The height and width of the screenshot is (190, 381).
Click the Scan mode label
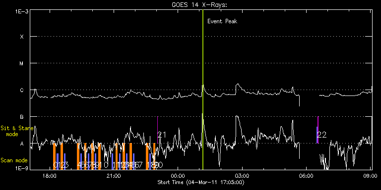coord(14,160)
